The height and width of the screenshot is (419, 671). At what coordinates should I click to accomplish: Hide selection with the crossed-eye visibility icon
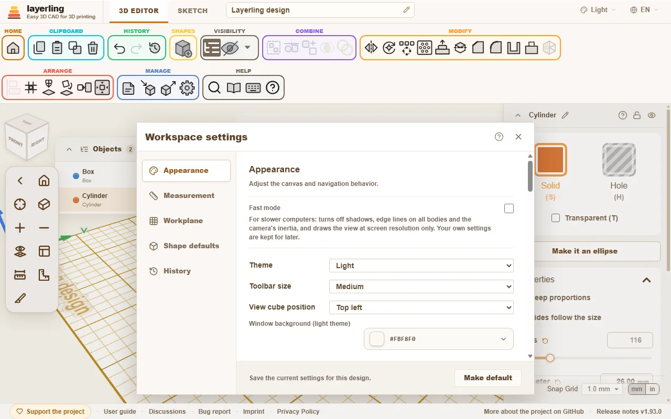(230, 48)
